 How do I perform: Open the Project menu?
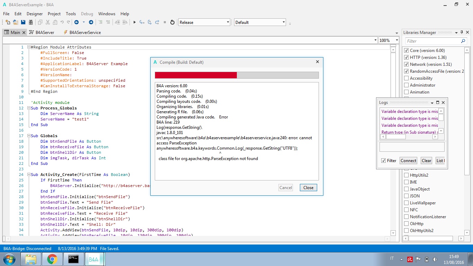(x=54, y=14)
